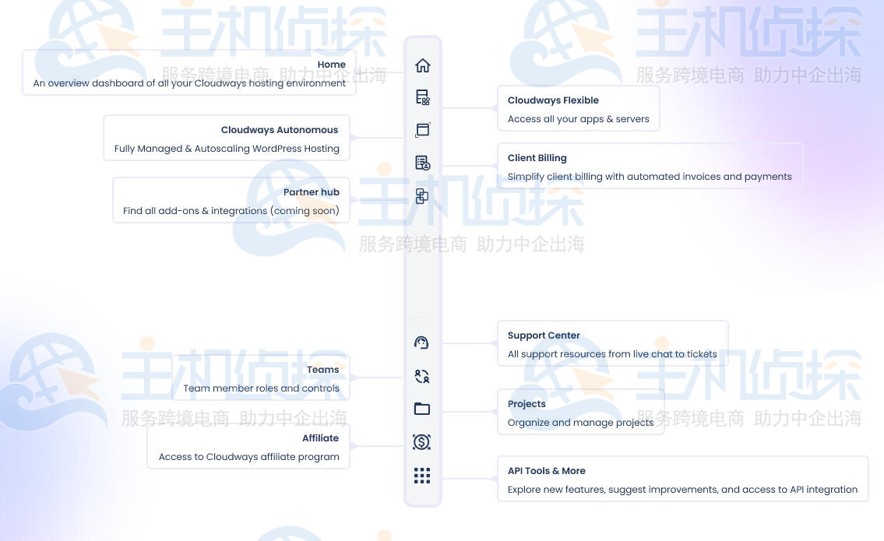This screenshot has width=884, height=541.
Task: Open the Home icon in sidebar
Action: pyautogui.click(x=422, y=65)
